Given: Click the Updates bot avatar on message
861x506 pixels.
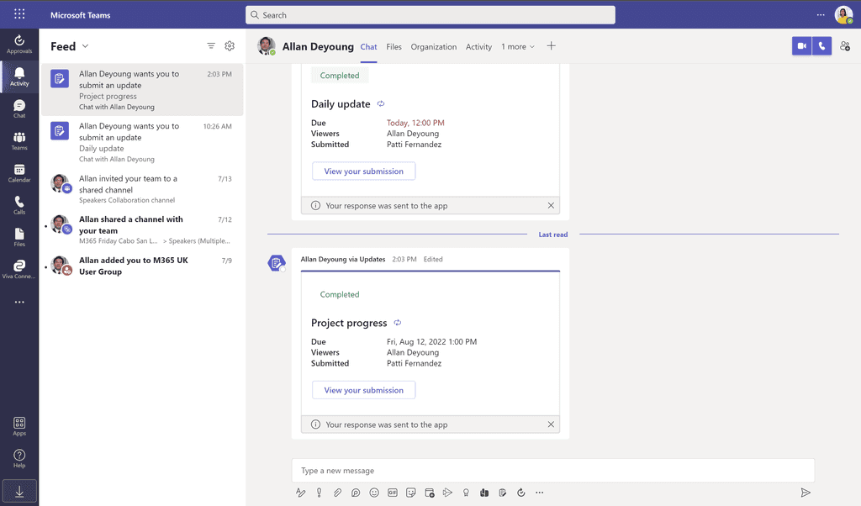Looking at the screenshot, I should pos(276,263).
